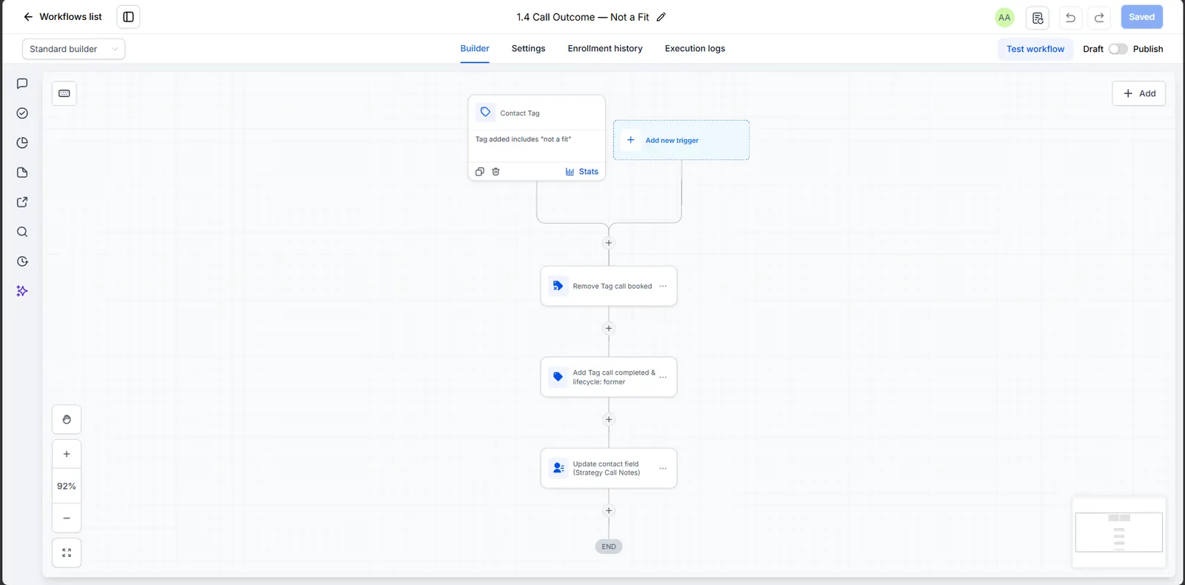Open the checkmark circle sidebar icon

tap(22, 113)
